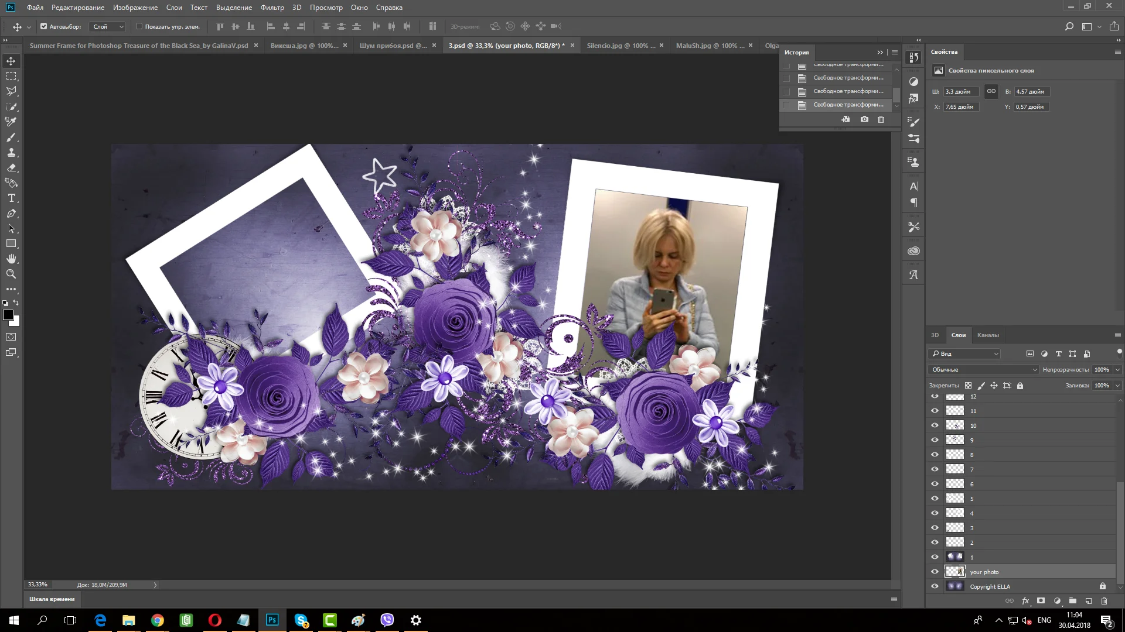
Task: Click the foreground color swatch
Action: tap(8, 315)
